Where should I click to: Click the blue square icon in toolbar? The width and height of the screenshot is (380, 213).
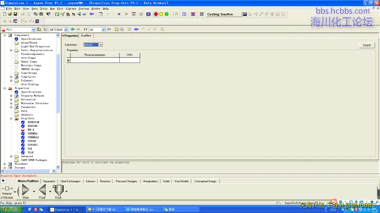click(x=184, y=14)
